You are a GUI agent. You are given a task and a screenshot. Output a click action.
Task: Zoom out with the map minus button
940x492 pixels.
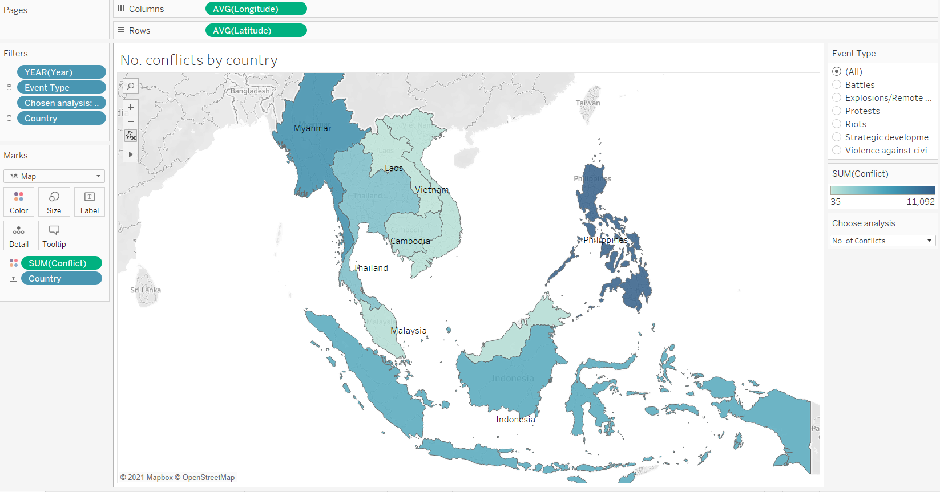tap(131, 121)
